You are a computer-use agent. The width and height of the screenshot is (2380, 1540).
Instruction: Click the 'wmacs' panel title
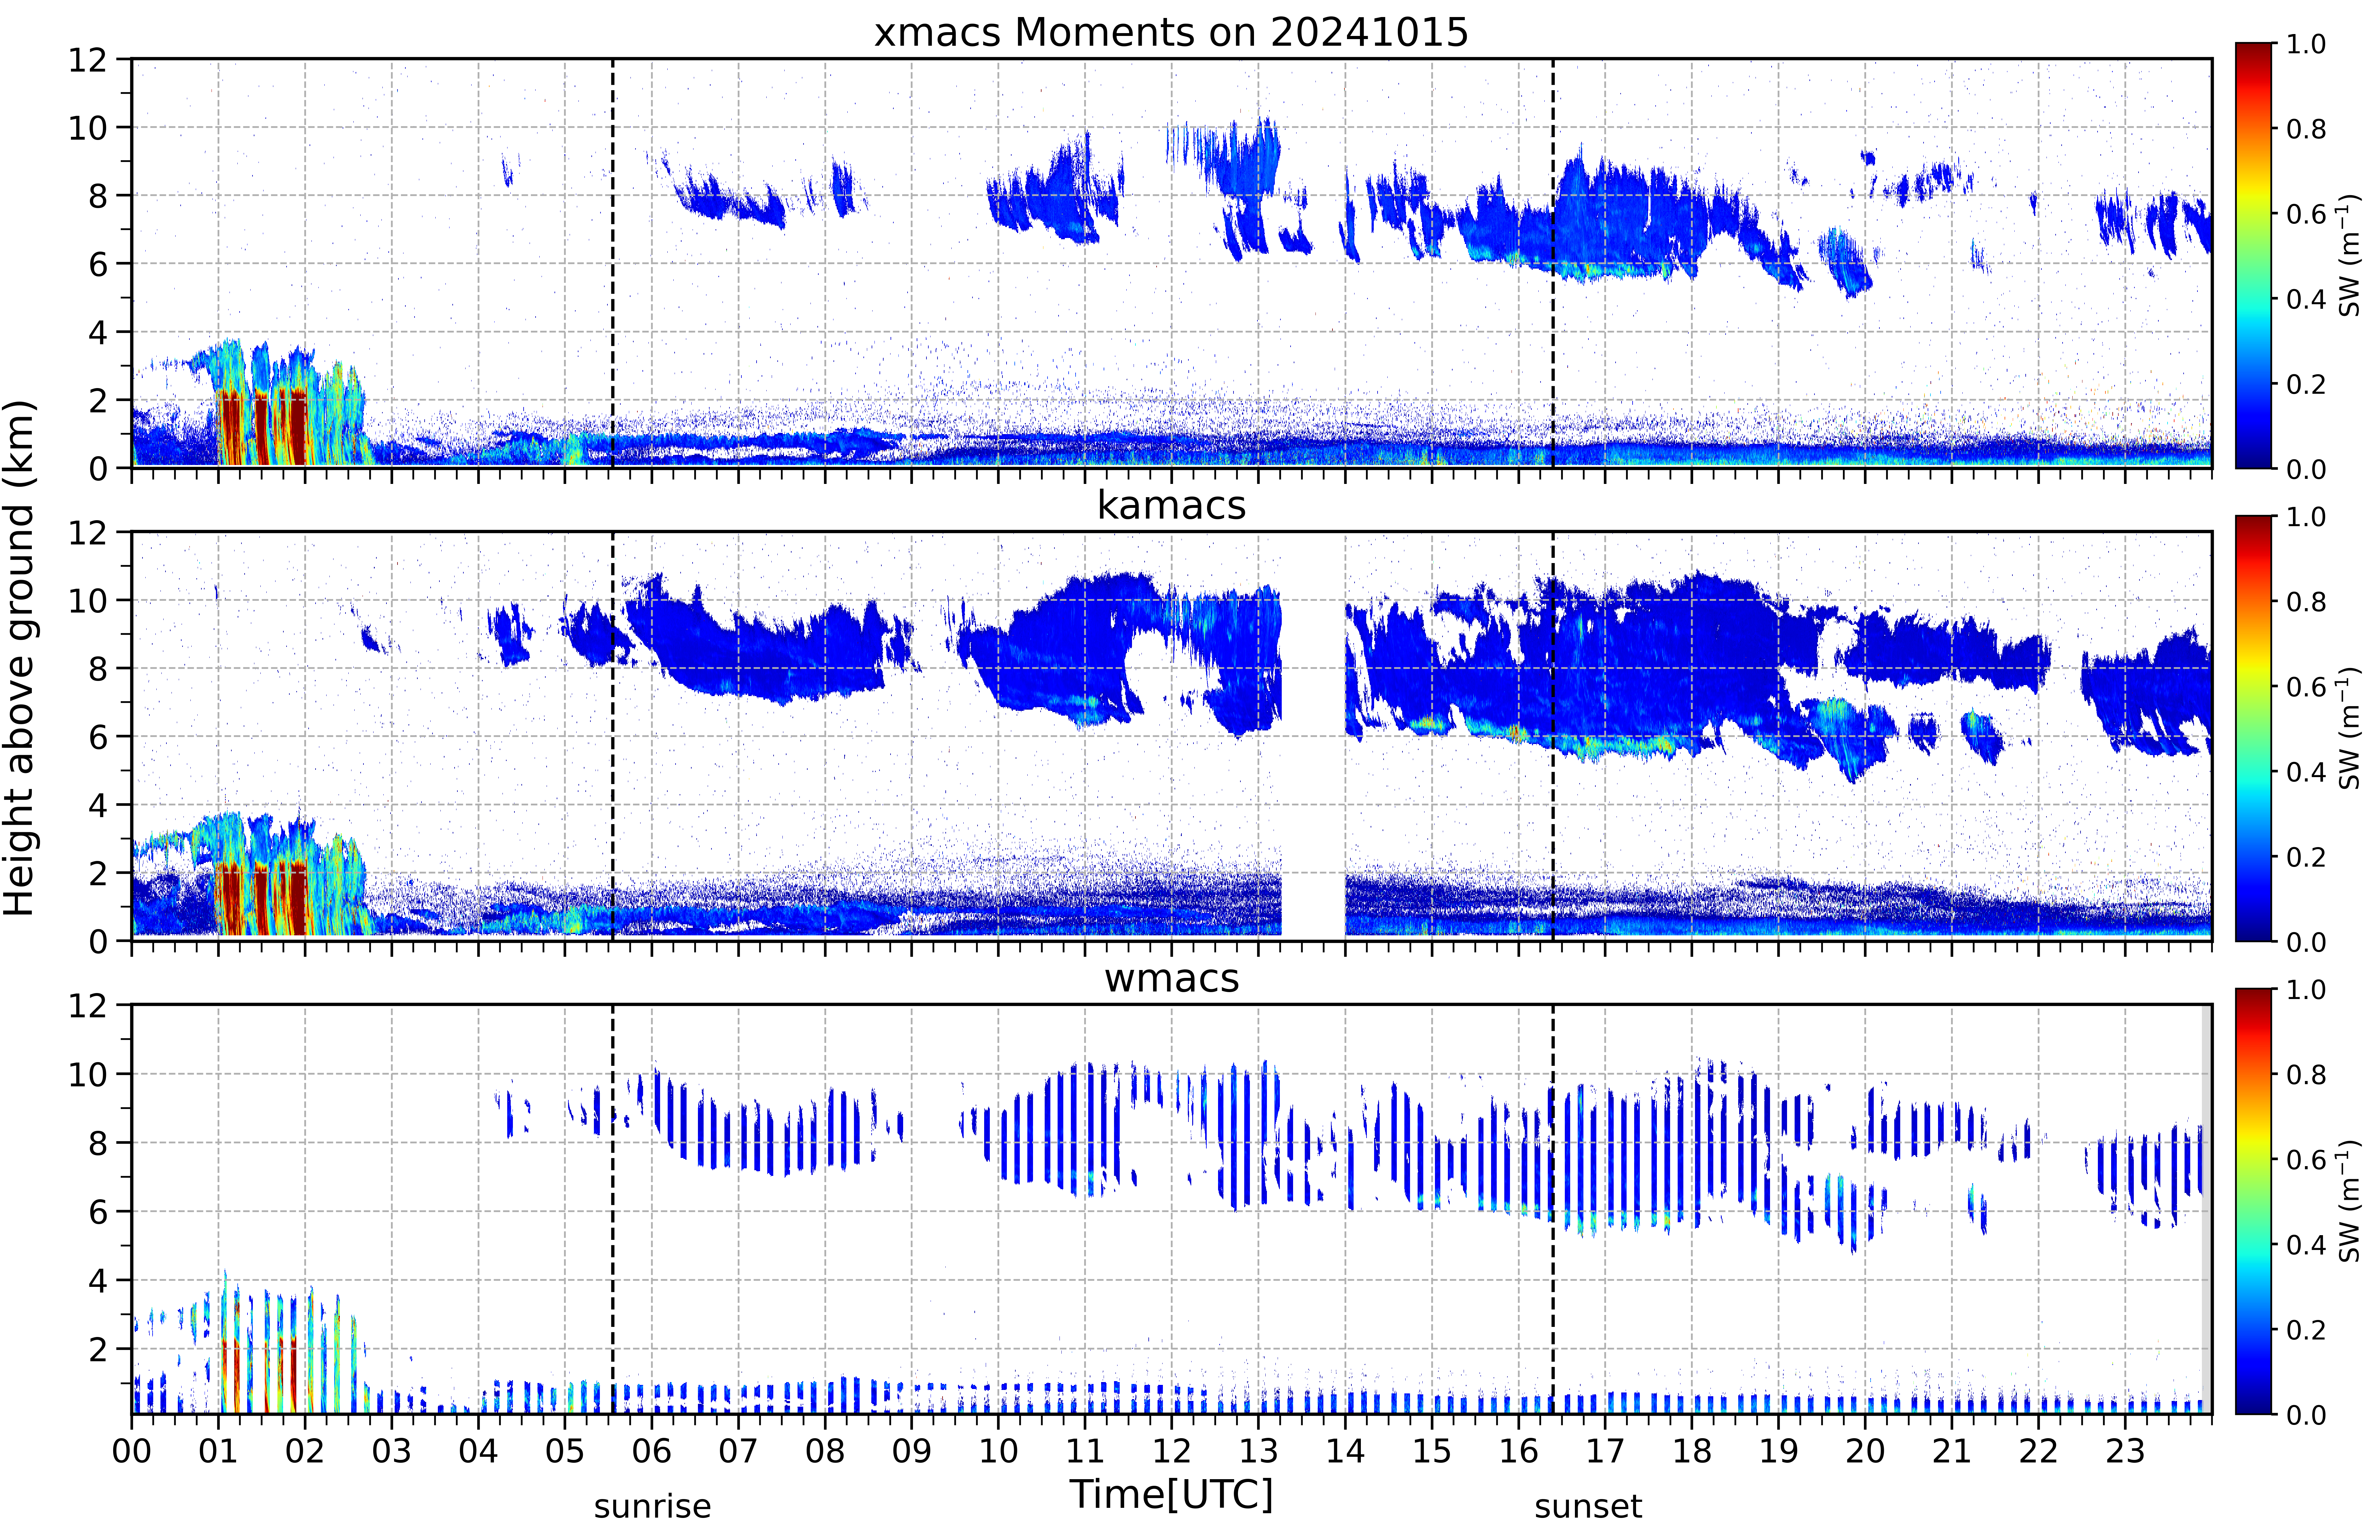click(x=1171, y=978)
